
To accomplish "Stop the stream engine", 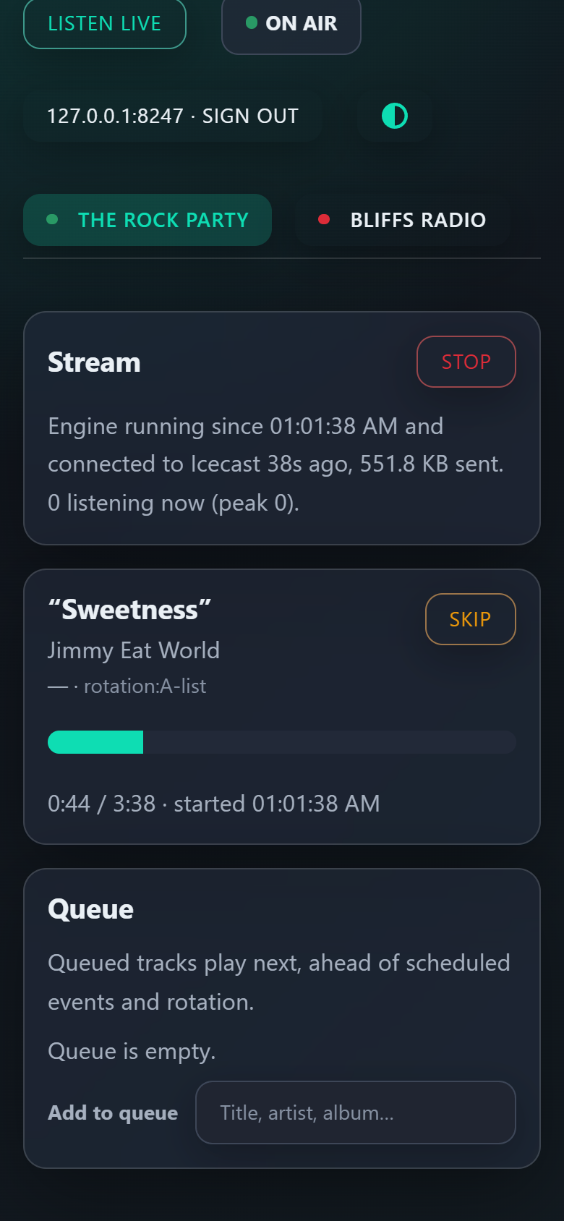I will coord(466,362).
